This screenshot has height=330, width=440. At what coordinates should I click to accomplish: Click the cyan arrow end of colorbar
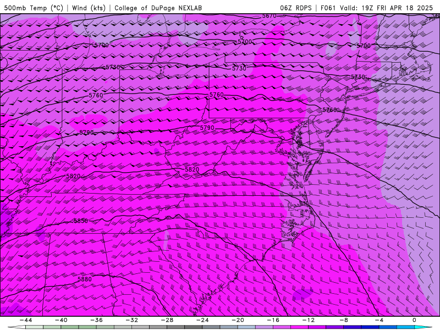tap(423, 327)
